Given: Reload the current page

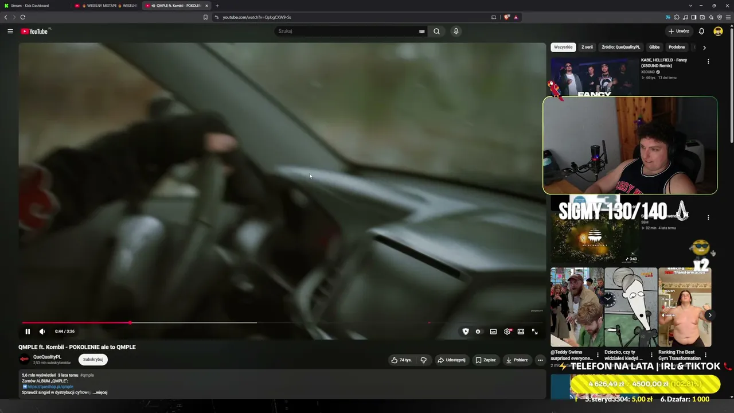Looking at the screenshot, I should click(23, 17).
